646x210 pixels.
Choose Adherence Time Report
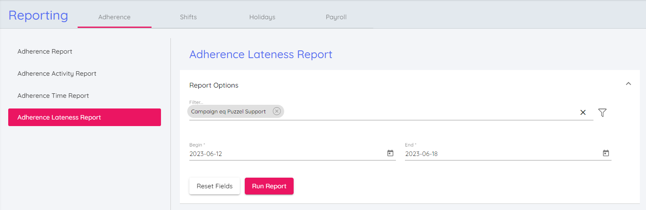pyautogui.click(x=53, y=96)
